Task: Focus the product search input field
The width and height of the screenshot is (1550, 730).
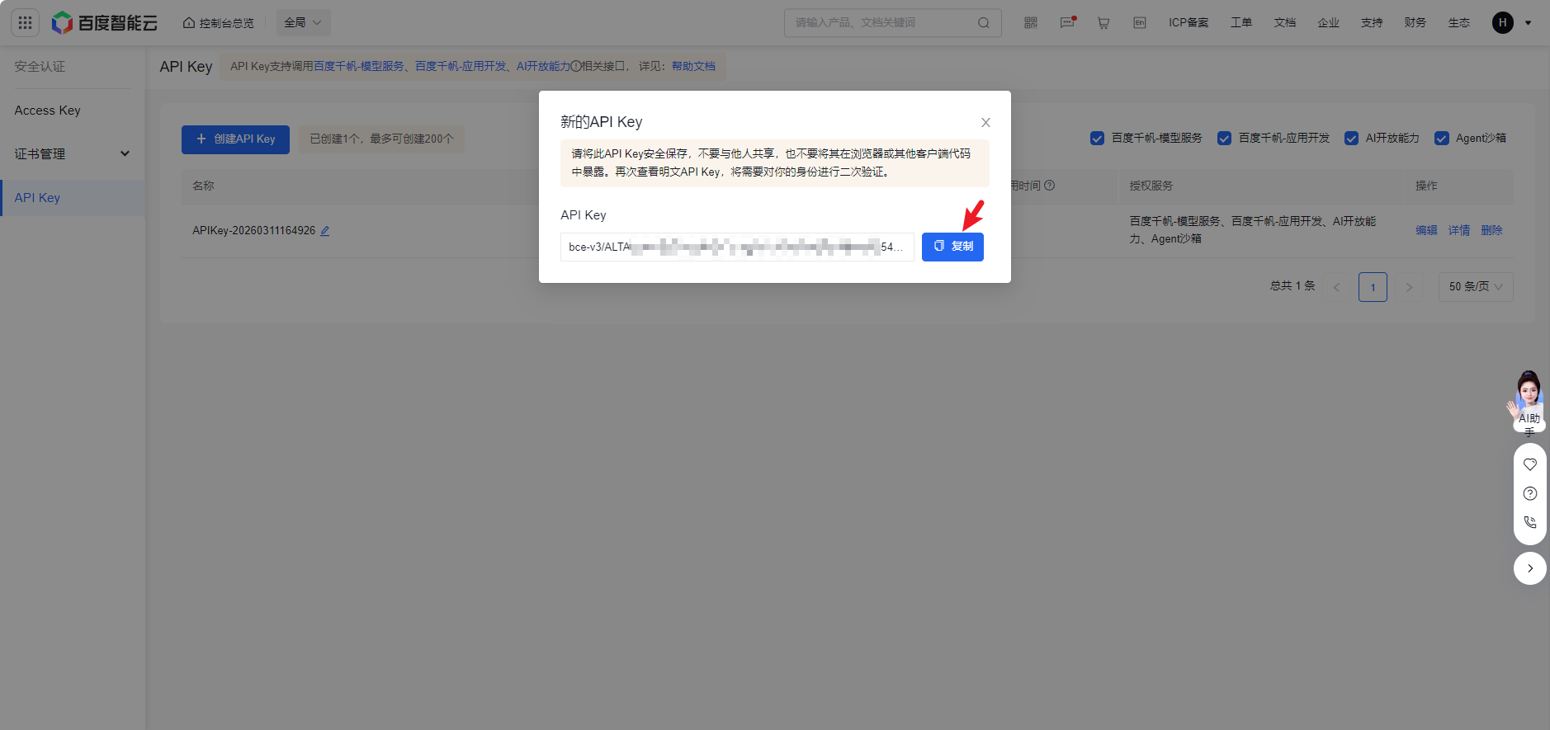Action: (883, 23)
